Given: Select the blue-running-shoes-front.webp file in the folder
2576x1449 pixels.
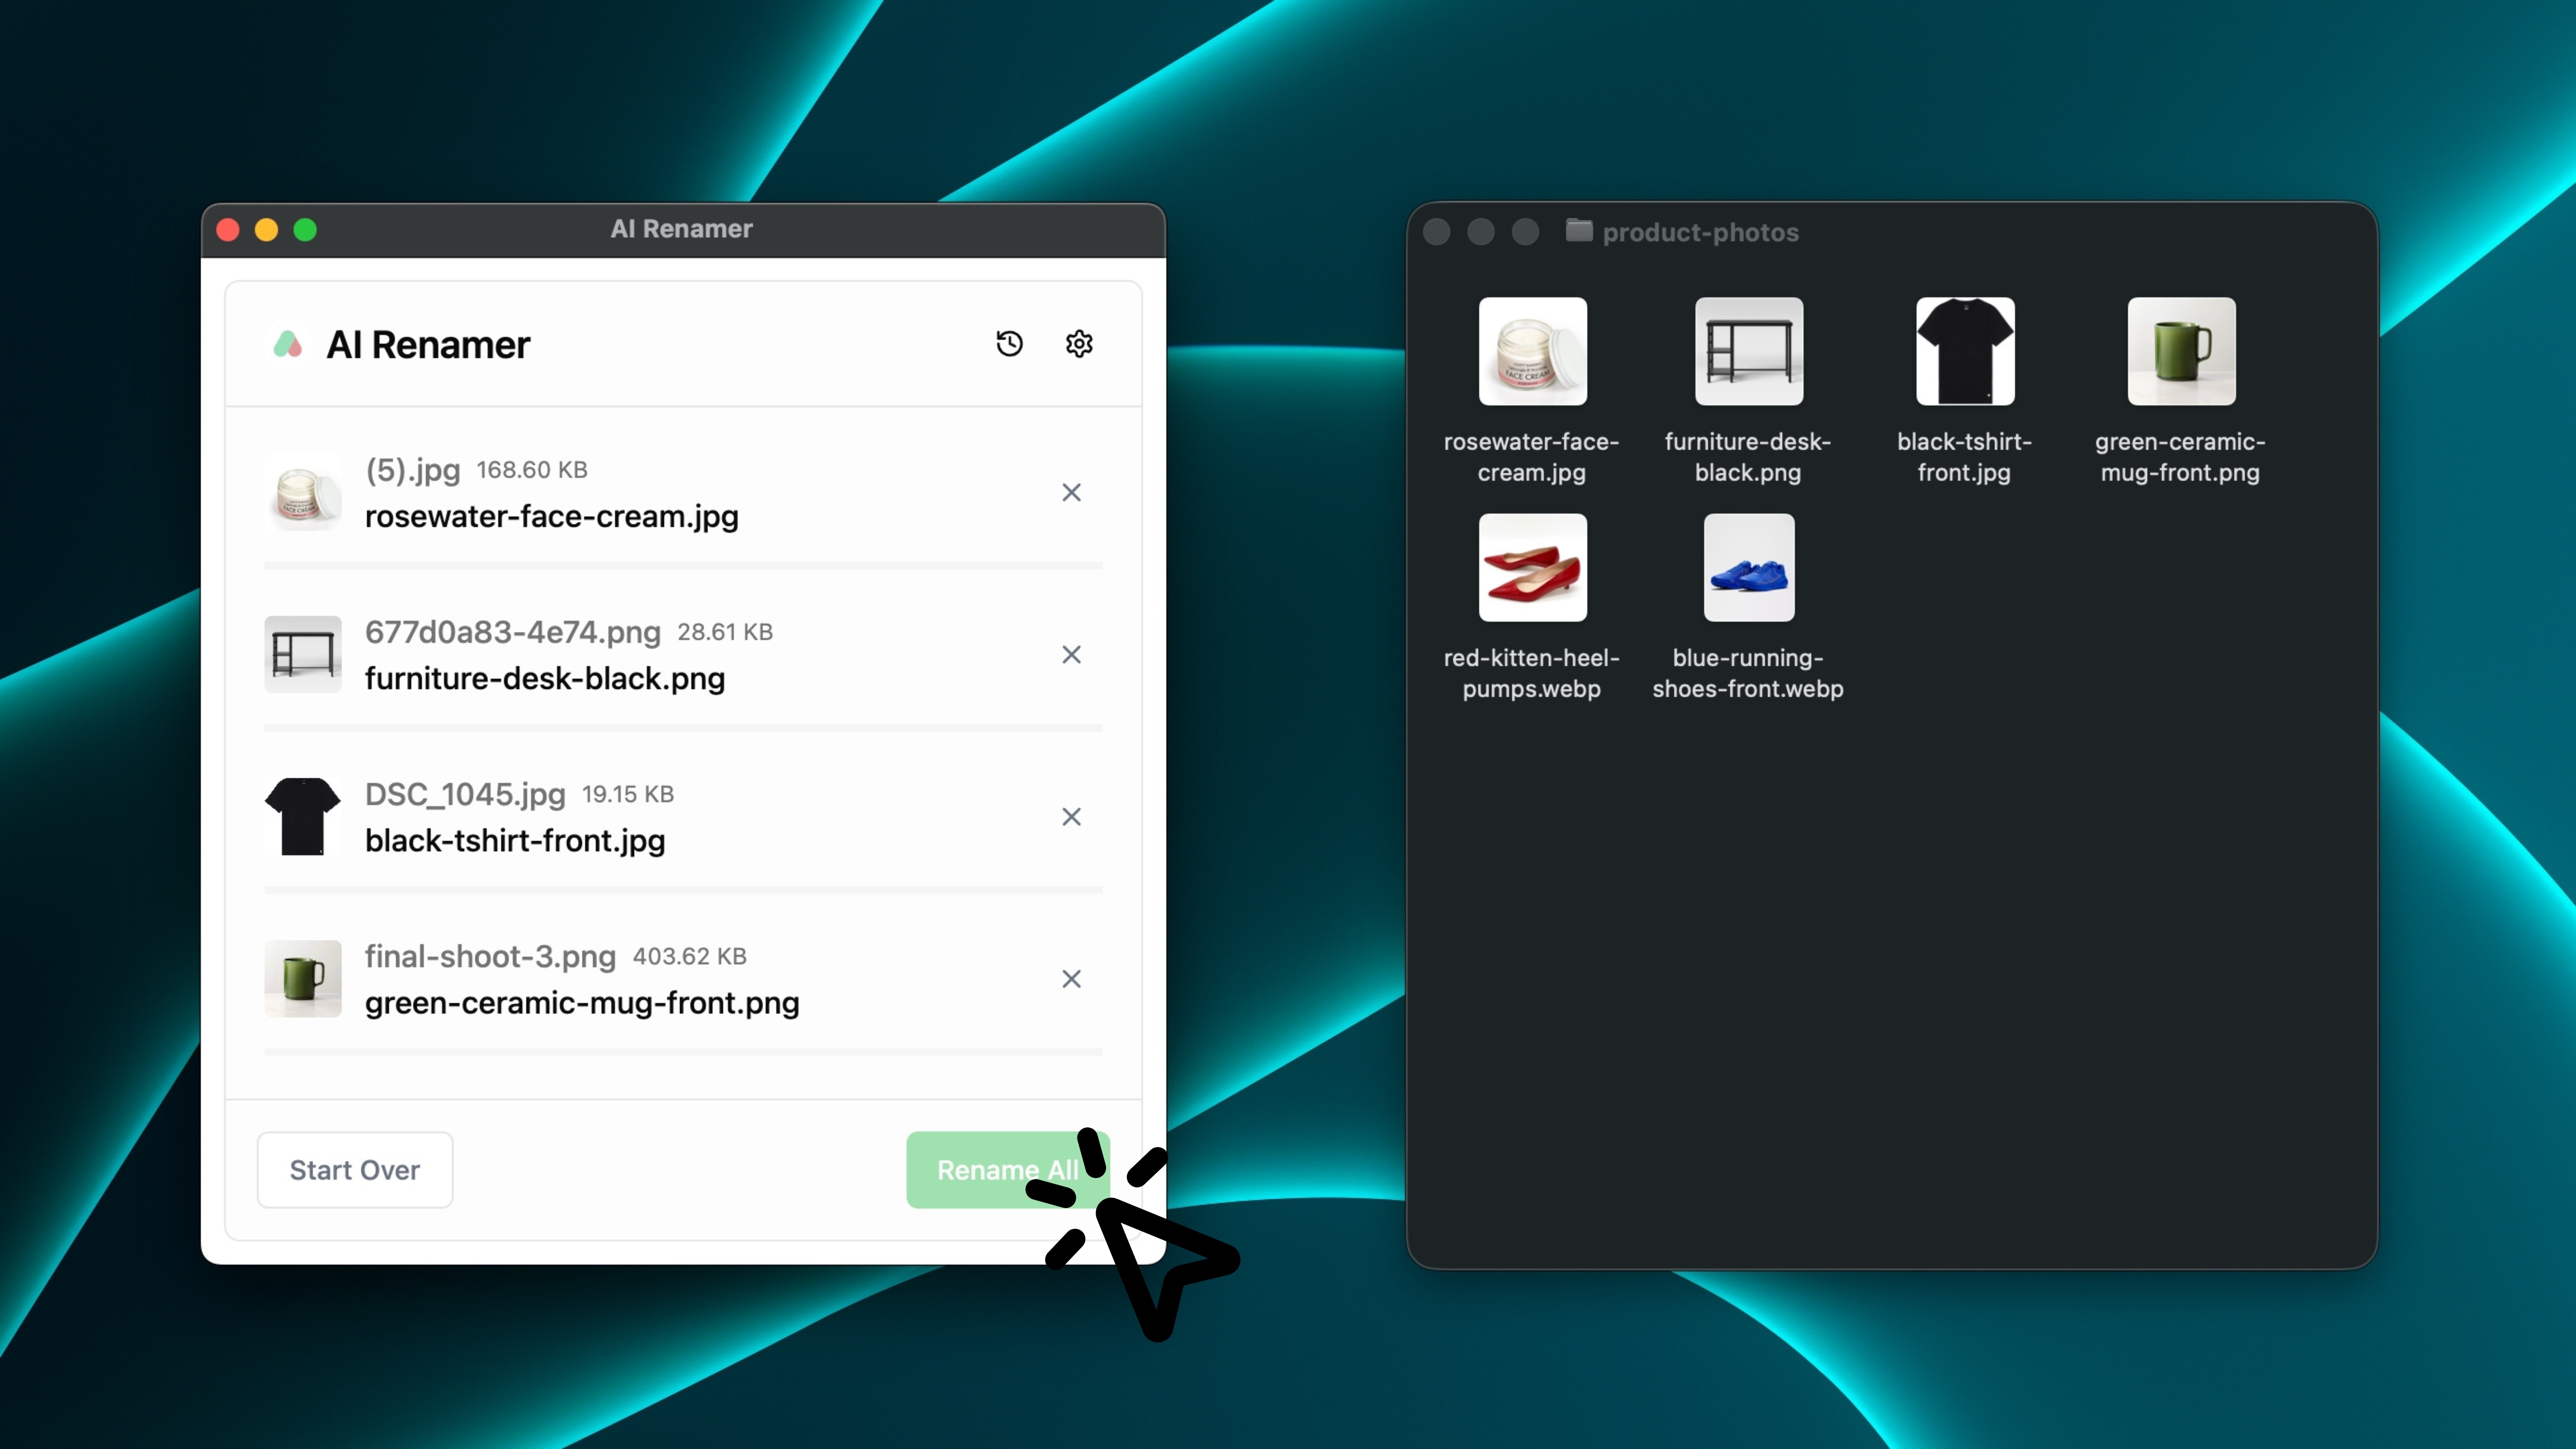Looking at the screenshot, I should tap(1748, 568).
